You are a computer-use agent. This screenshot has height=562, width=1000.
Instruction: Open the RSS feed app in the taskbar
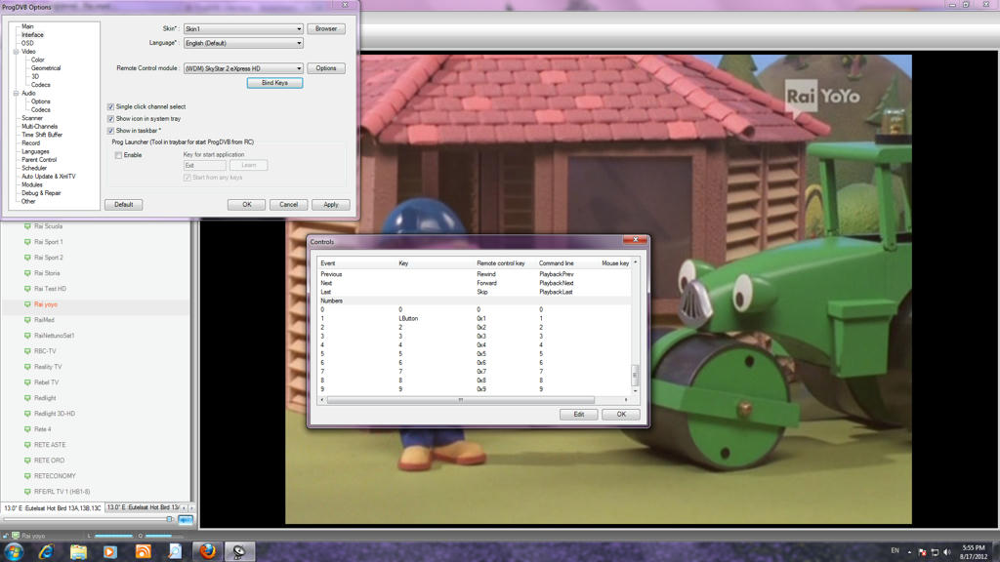tap(143, 552)
